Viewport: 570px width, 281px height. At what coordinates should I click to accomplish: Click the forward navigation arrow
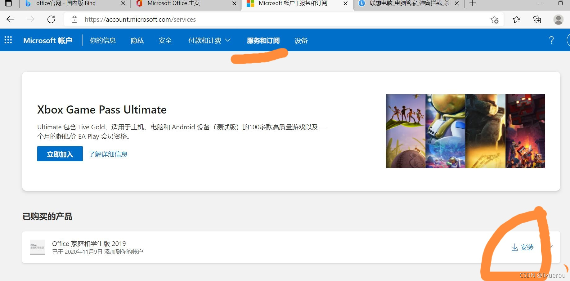(x=31, y=20)
